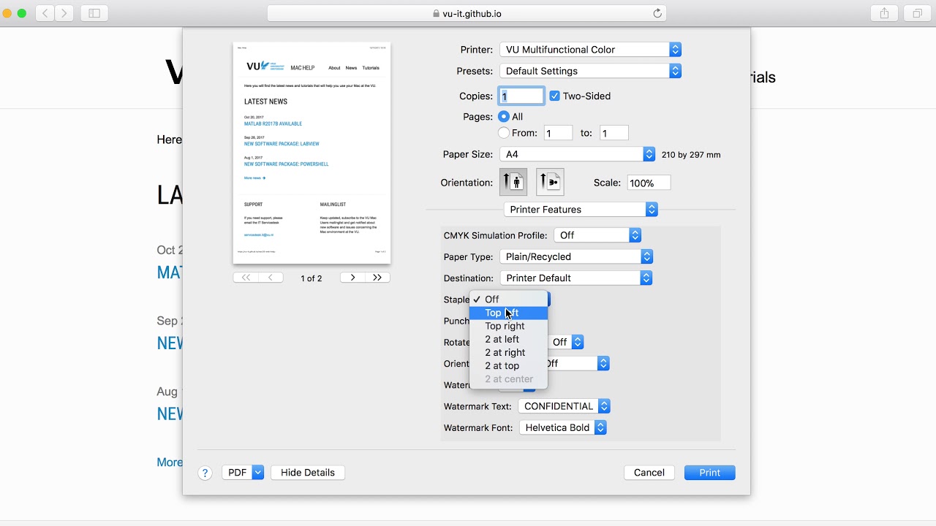Uncheck the Two-Sided checkbox
This screenshot has width=936, height=526.
click(554, 96)
